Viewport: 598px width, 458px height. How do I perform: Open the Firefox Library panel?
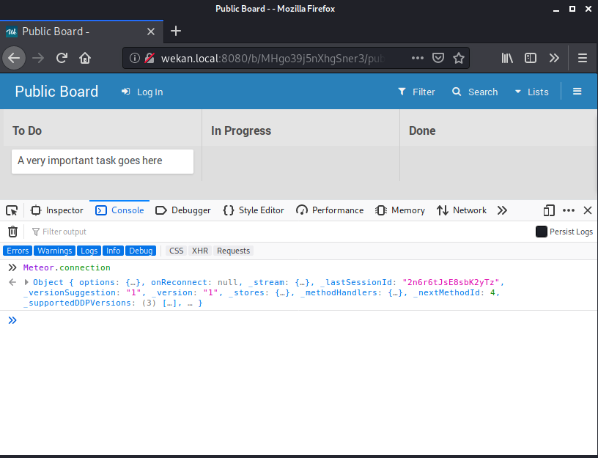(506, 58)
